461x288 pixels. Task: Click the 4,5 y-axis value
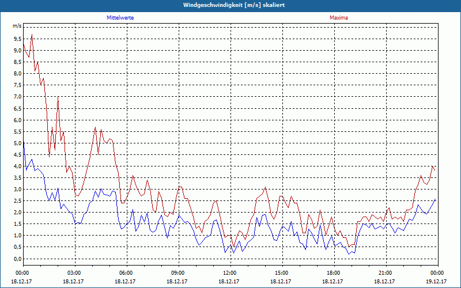coord(18,155)
